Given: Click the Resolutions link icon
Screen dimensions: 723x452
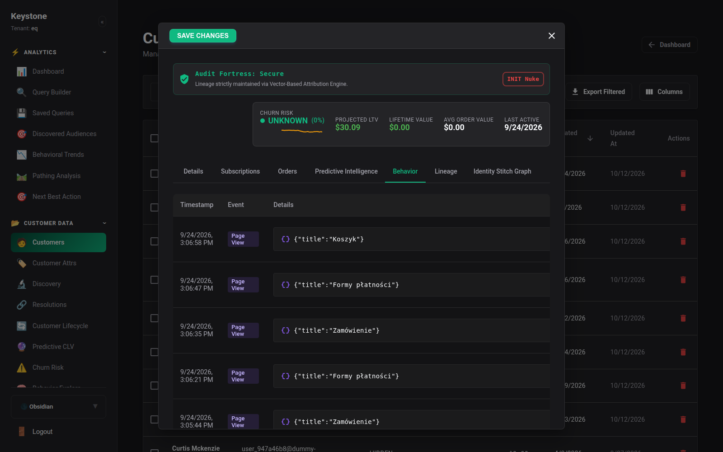Looking at the screenshot, I should click(x=22, y=305).
